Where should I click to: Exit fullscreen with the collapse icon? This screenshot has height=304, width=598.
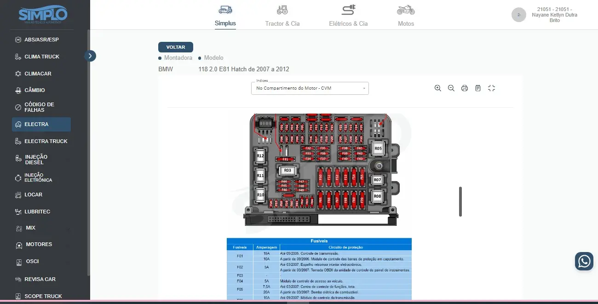[491, 88]
